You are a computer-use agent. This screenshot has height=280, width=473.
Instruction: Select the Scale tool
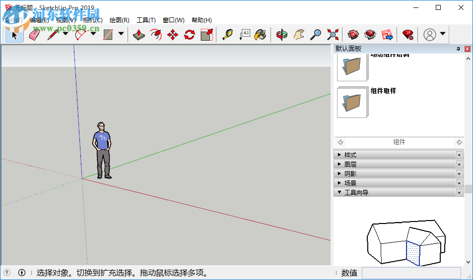[x=206, y=35]
